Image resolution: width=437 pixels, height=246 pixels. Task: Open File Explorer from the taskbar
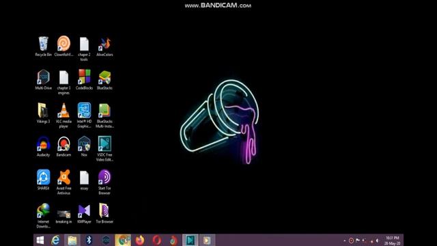pos(72,240)
